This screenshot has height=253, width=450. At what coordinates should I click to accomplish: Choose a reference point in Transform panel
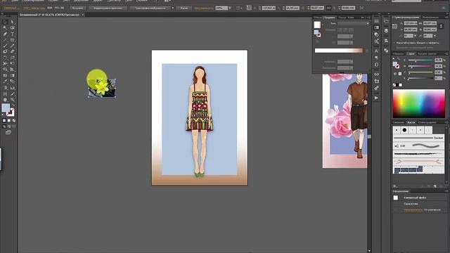click(395, 27)
